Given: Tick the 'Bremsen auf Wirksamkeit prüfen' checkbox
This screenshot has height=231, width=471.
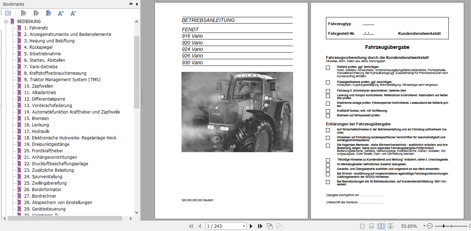Looking at the screenshot, I should point(328,116).
